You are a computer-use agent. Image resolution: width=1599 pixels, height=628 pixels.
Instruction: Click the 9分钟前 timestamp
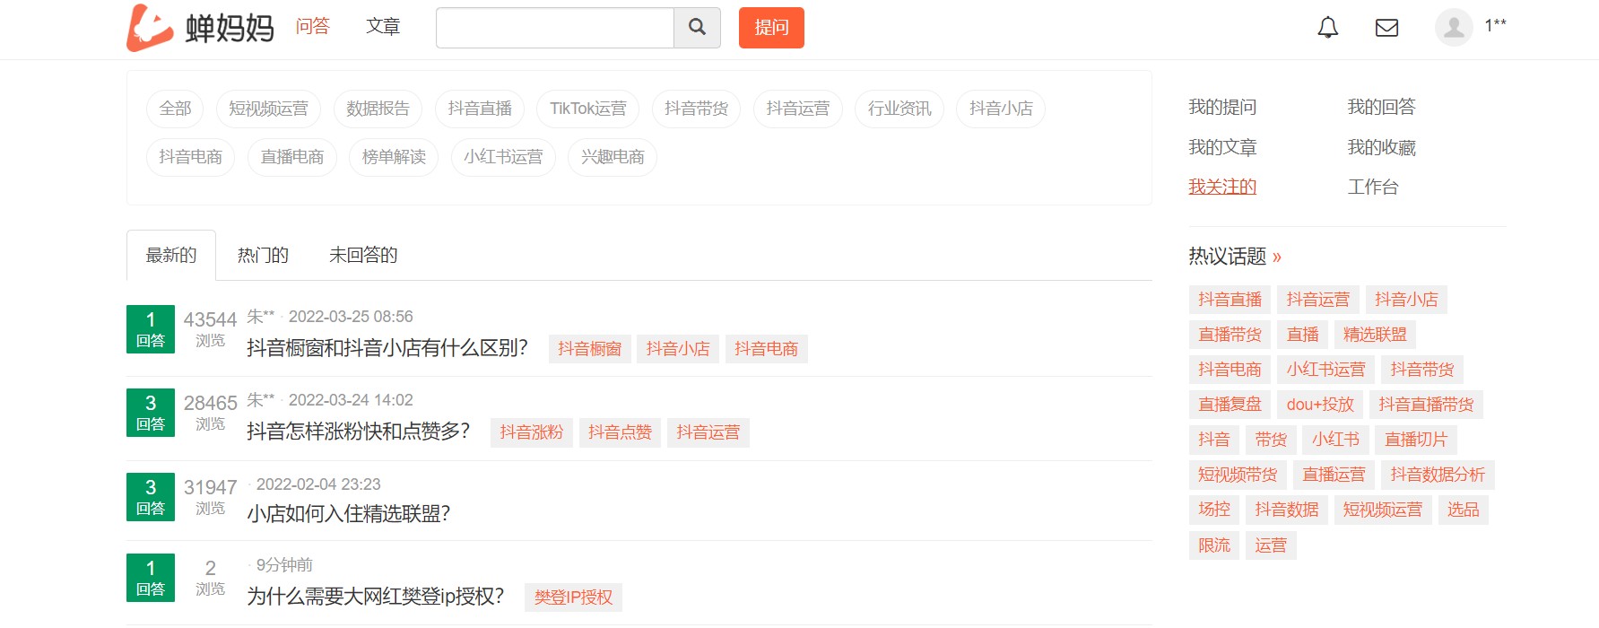click(284, 565)
